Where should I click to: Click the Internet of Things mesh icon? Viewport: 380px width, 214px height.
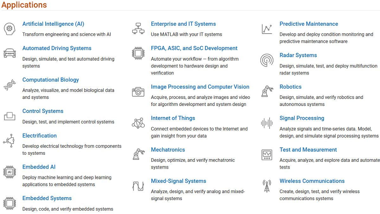(x=138, y=123)
